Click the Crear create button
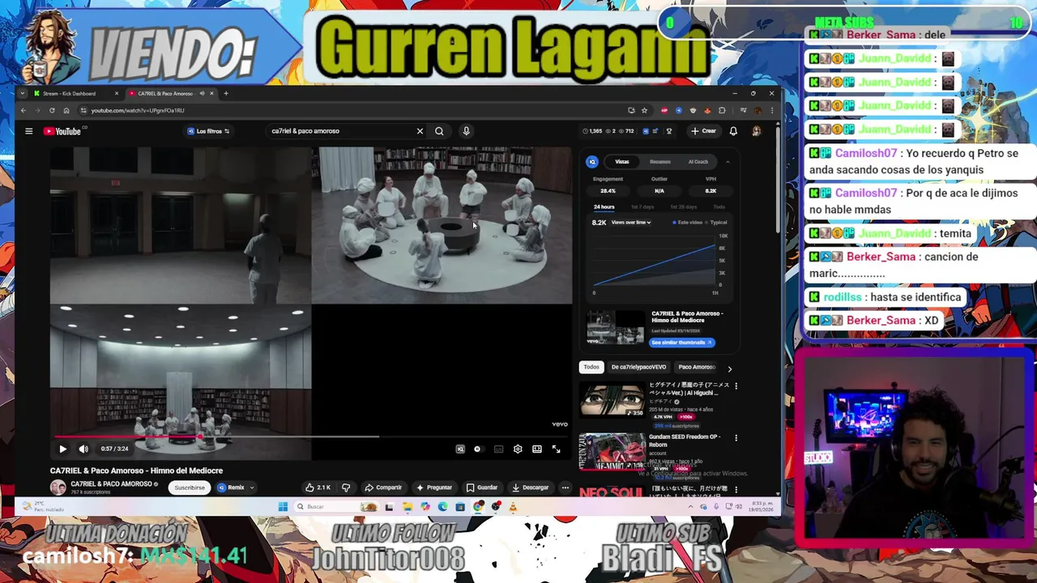 703,131
